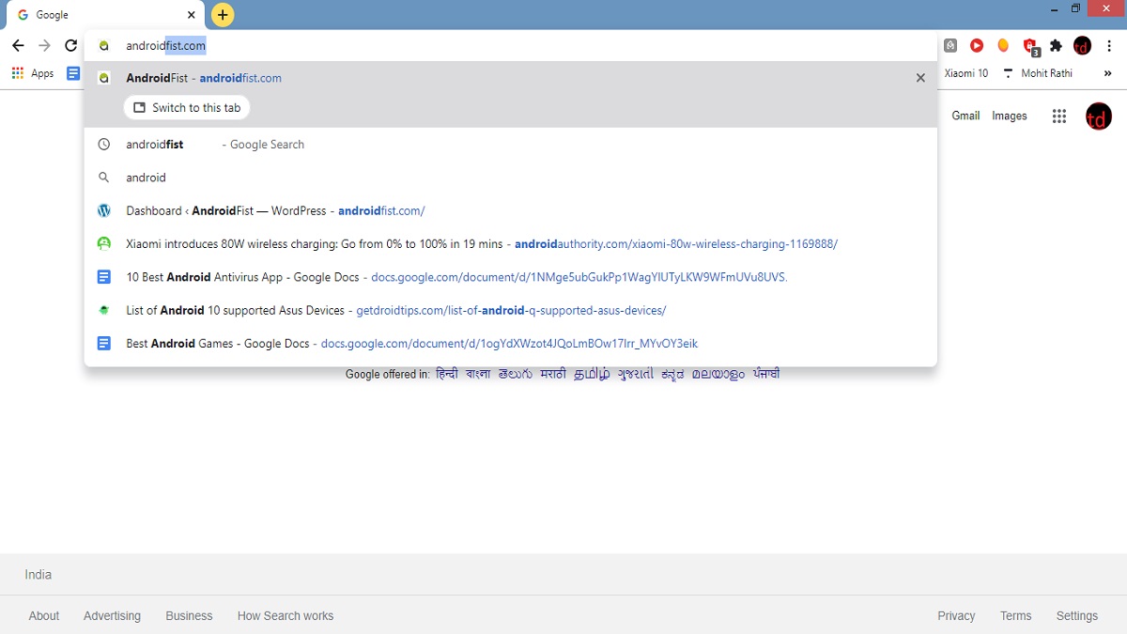Open the Google Docs bookmark icon
Screen dimensions: 1127x634
73,73
